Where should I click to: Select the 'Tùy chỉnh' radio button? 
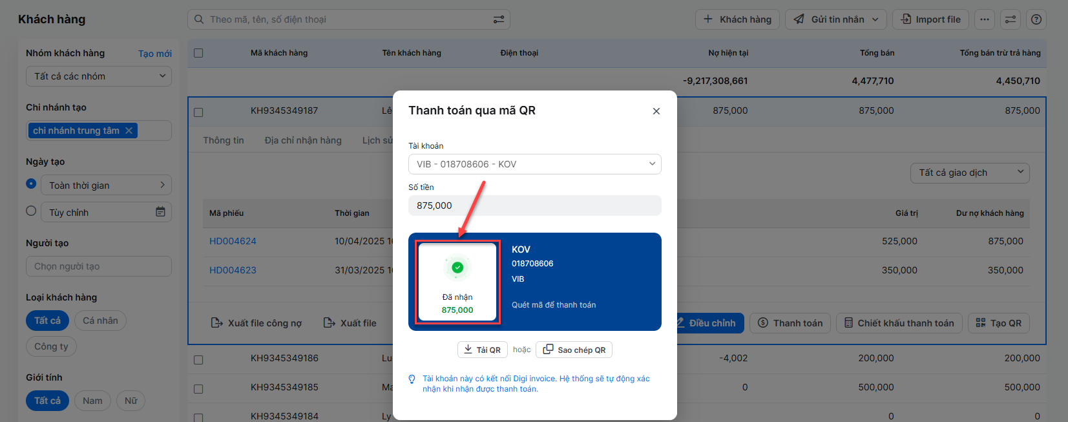31,211
